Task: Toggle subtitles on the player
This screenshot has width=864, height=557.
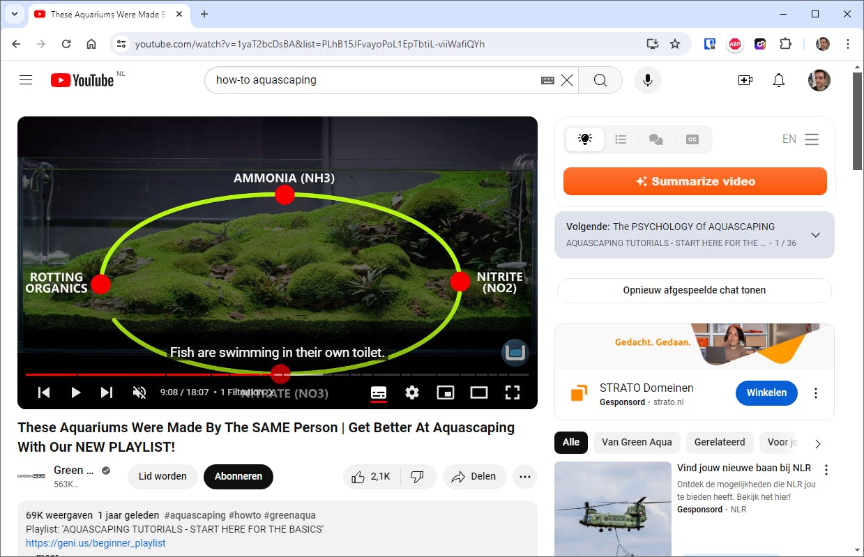Action: click(x=379, y=393)
